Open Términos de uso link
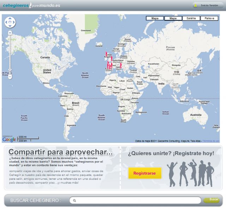The height and width of the screenshot is (209, 226). pyautogui.click(x=211, y=141)
